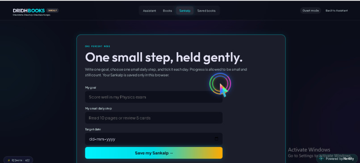This screenshot has height=163, width=360.
Task: Open the Assistant tab
Action: tap(150, 11)
